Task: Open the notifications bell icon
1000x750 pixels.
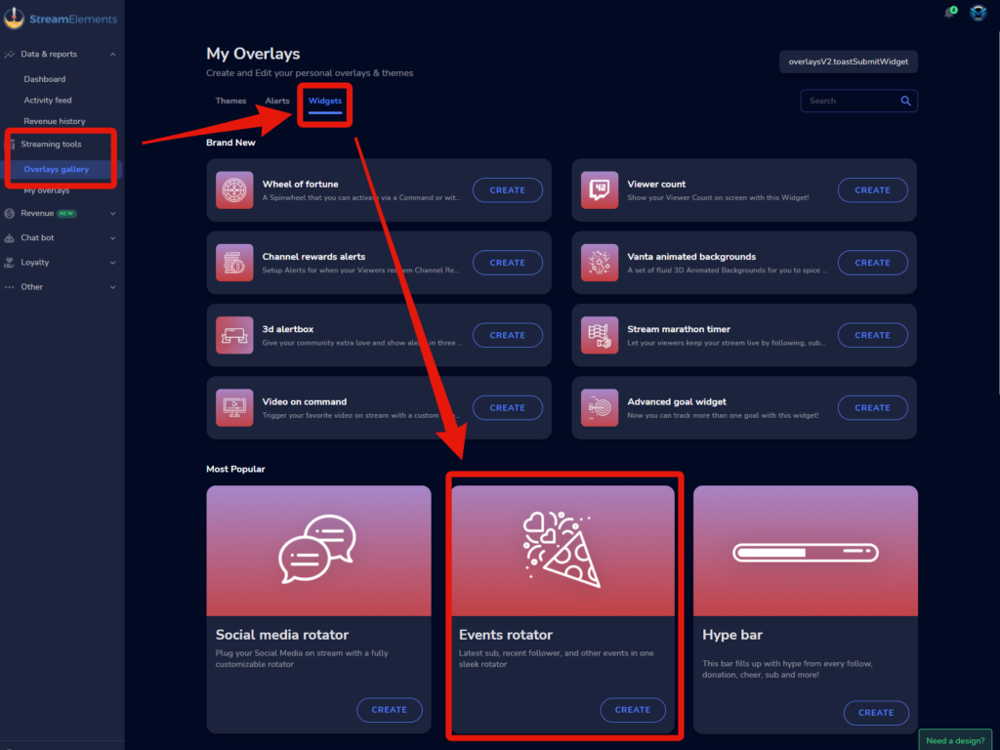Action: click(949, 12)
